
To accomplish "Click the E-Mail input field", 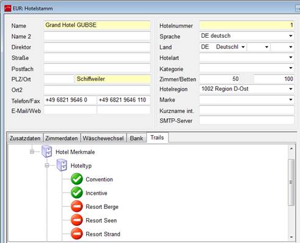I will (70, 110).
